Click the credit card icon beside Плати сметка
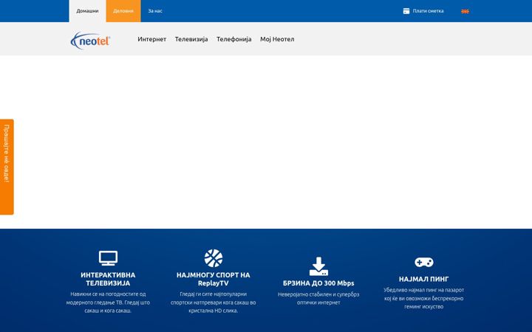 (406, 11)
